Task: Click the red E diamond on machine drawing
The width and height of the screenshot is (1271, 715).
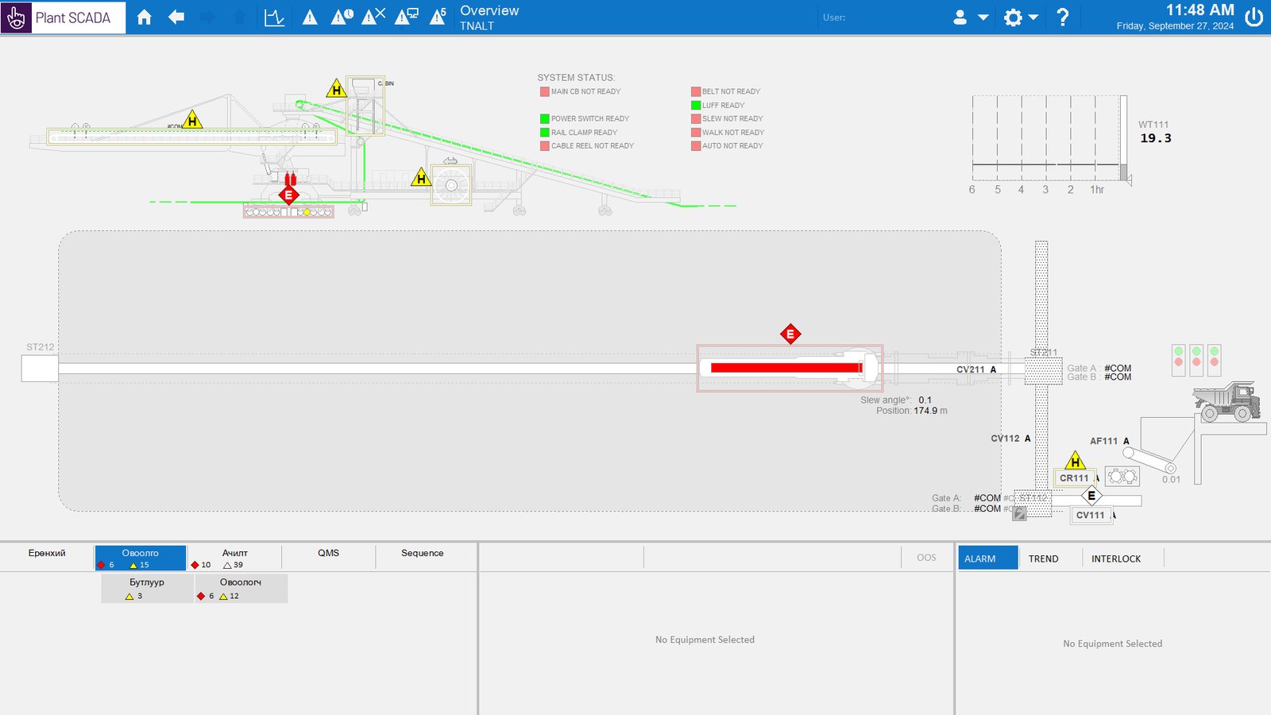Action: [288, 195]
